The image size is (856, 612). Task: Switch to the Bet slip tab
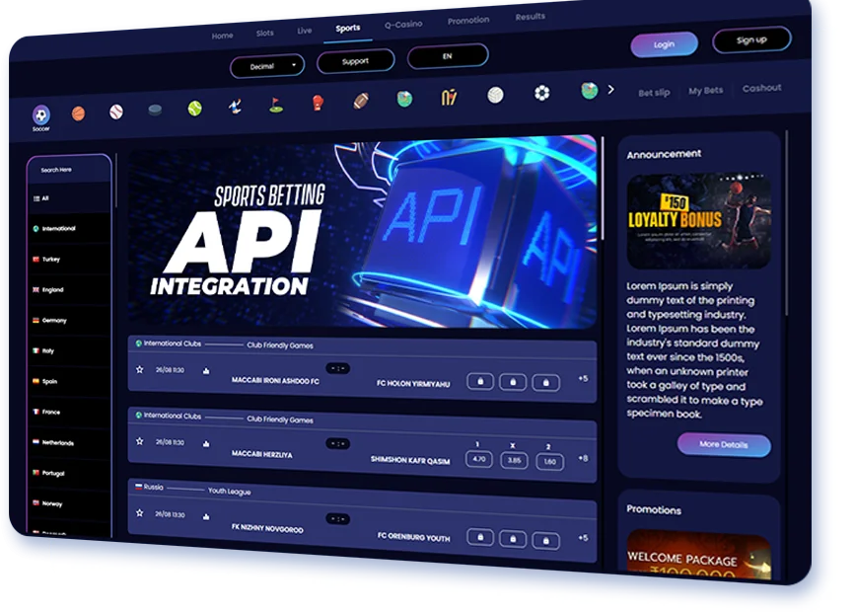click(x=654, y=93)
